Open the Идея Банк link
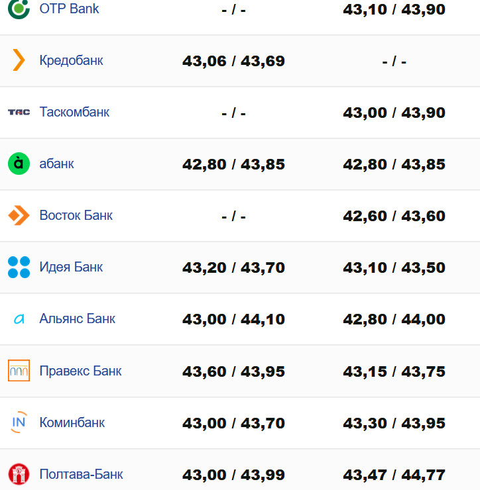480x490 pixels. [72, 267]
